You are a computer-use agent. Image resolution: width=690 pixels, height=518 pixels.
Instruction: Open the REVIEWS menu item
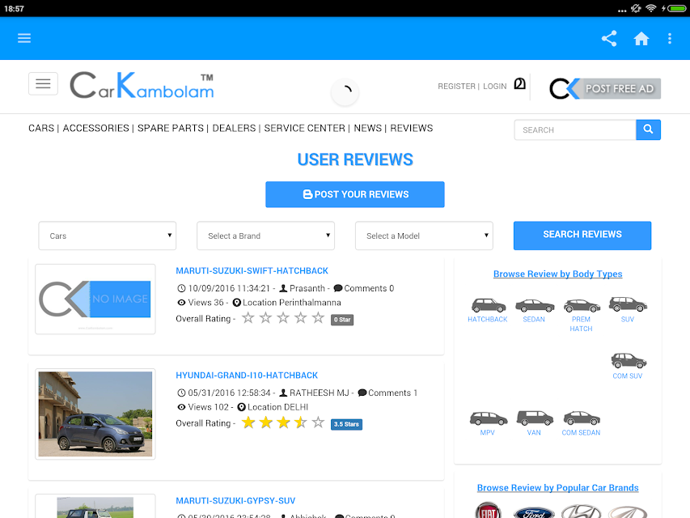click(x=412, y=128)
